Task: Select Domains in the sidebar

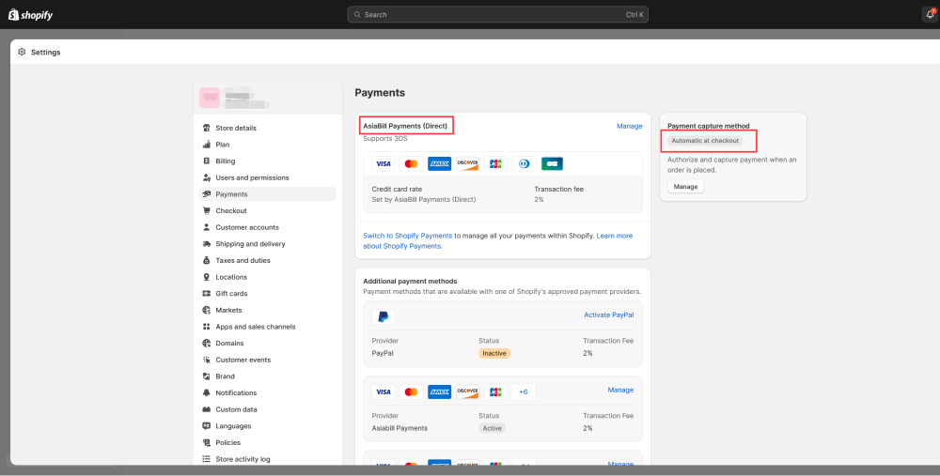Action: click(x=267, y=343)
